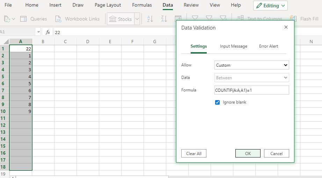This screenshot has height=178, width=322.
Task: Switch to Input Message tab
Action: click(234, 46)
